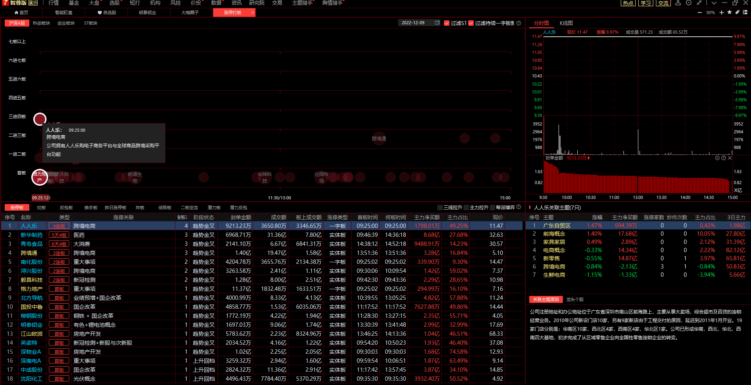Click the help icon beside filter checkboxes
Image resolution: width=751 pixels, height=385 pixels.
pyautogui.click(x=519, y=23)
